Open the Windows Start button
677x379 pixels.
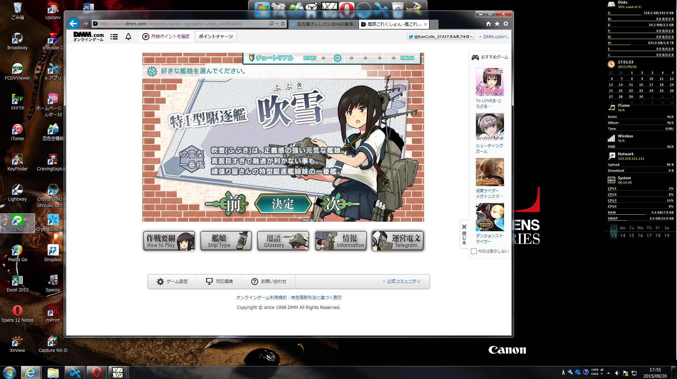pos(10,373)
